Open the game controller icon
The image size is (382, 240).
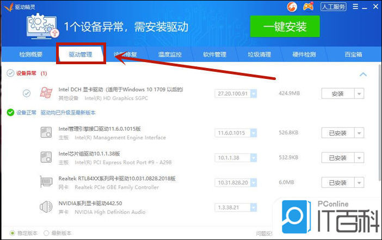click(x=308, y=7)
